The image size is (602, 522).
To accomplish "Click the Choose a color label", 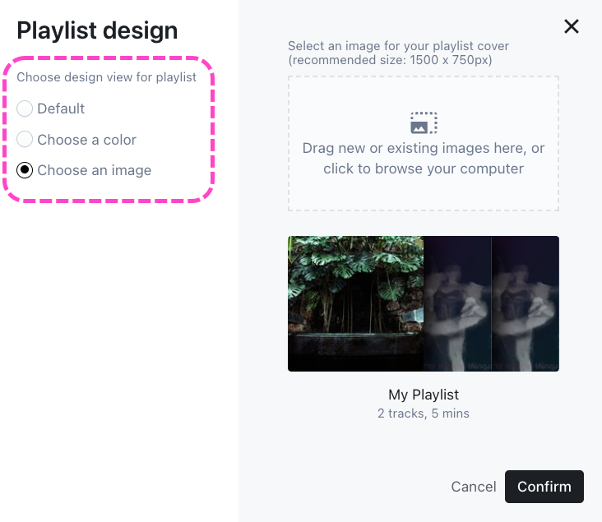I will (x=86, y=140).
